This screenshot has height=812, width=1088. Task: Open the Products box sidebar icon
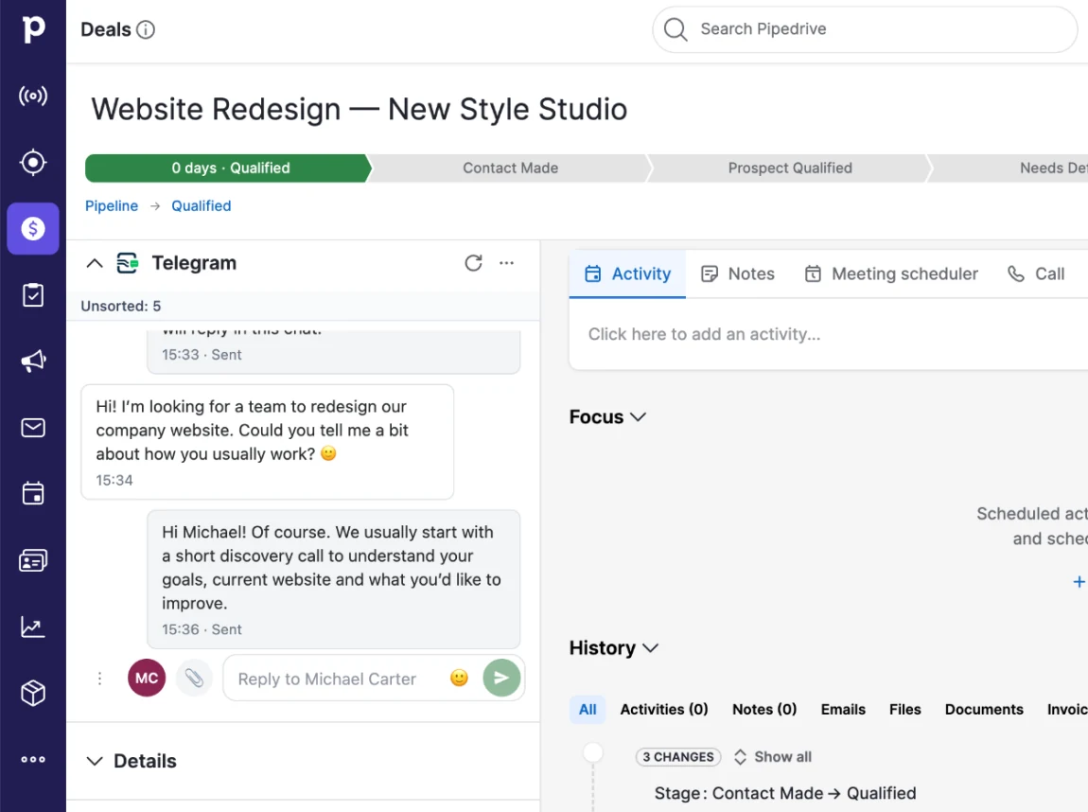[x=32, y=693]
